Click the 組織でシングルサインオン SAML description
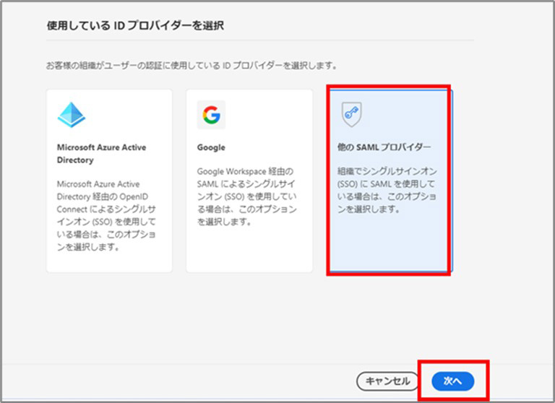The height and width of the screenshot is (403, 555). tap(387, 190)
